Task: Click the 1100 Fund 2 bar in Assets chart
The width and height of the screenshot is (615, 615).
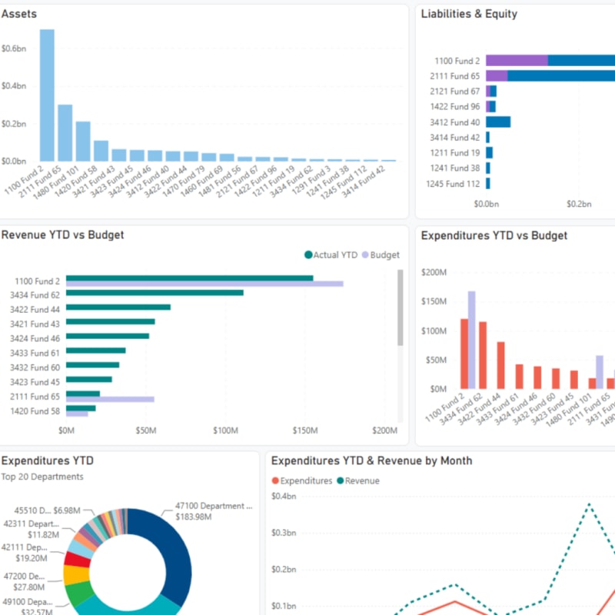Action: [x=47, y=95]
